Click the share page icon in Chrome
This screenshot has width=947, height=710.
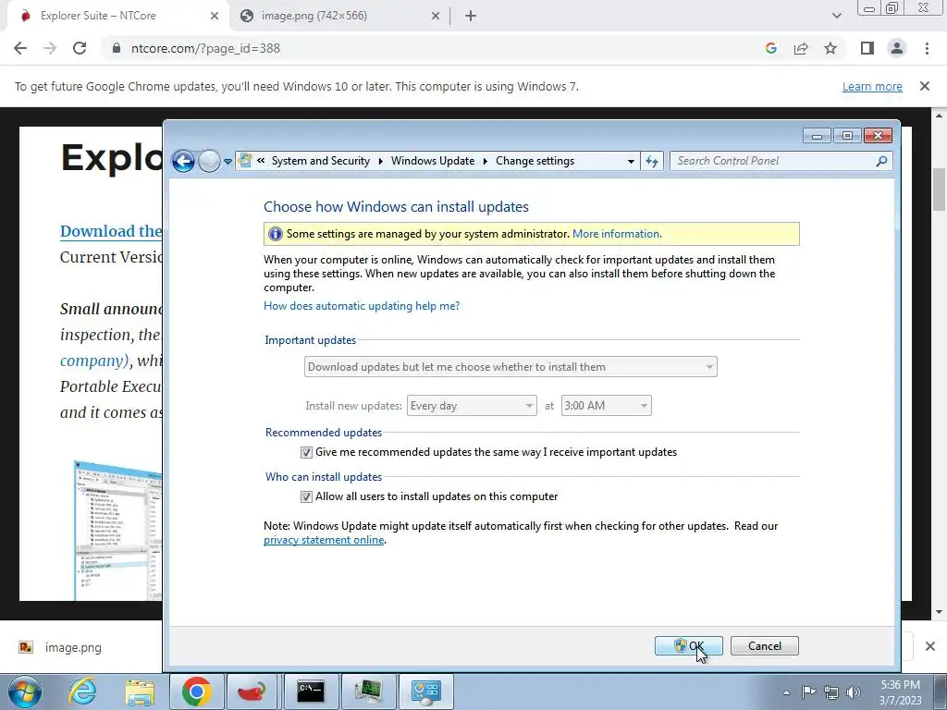801,48
